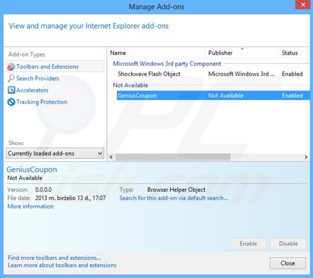Screen dimensions: 313x278
Task: Sort list by Status column header
Action: click(294, 53)
